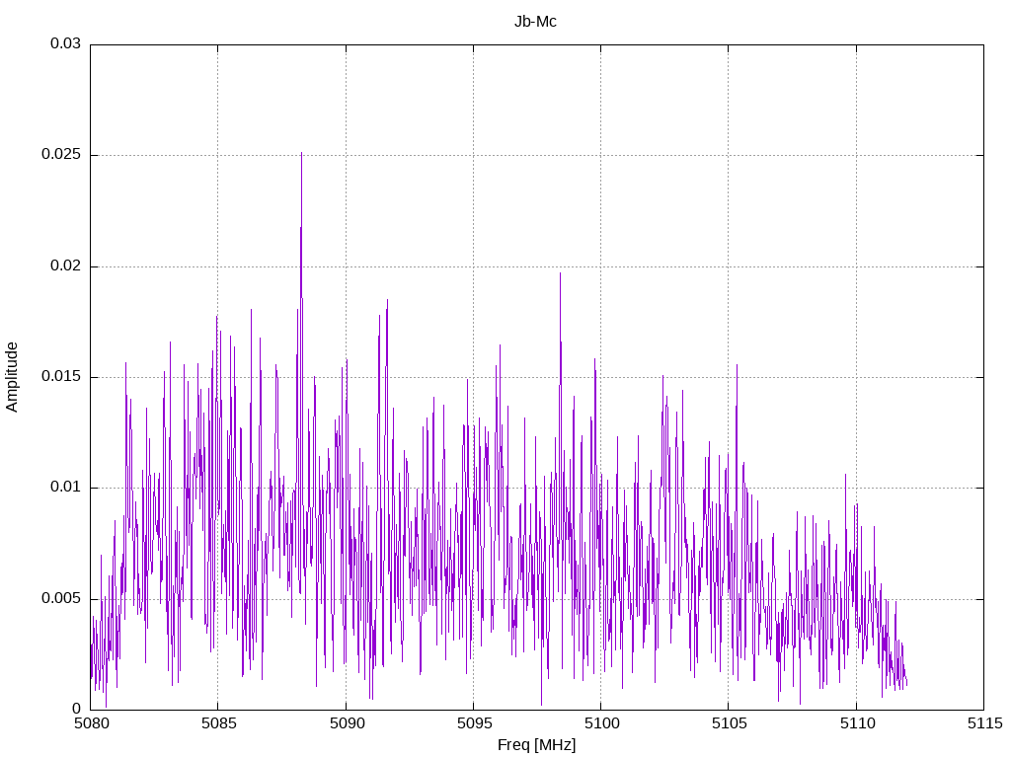
Task: Click the 5085 x-axis tick label
Action: (x=218, y=723)
